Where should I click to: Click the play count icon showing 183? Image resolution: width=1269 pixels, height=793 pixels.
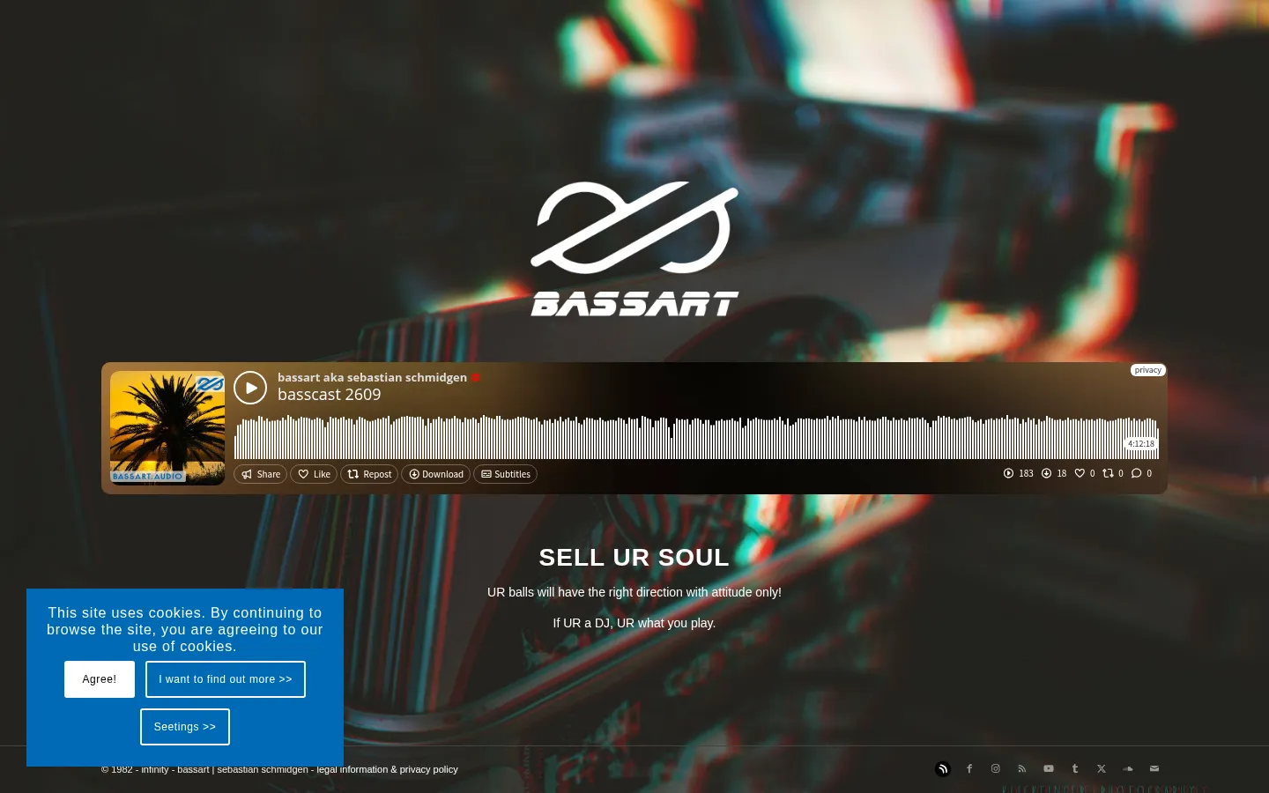pyautogui.click(x=1008, y=473)
